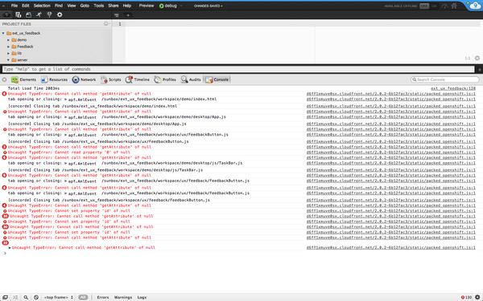Switch to the Scripts panel
This screenshot has width=483, height=301.
tap(111, 79)
